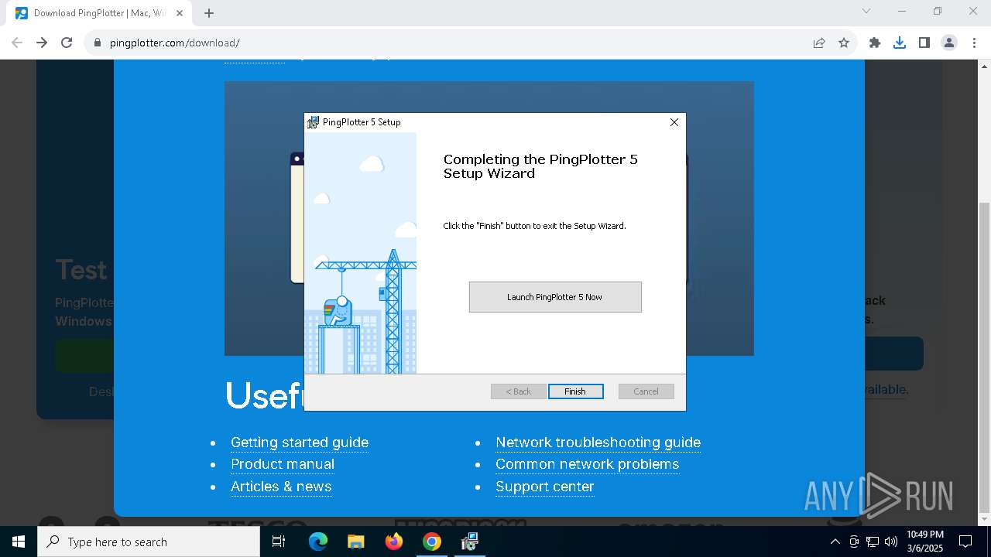Open the Support center link

tap(545, 487)
